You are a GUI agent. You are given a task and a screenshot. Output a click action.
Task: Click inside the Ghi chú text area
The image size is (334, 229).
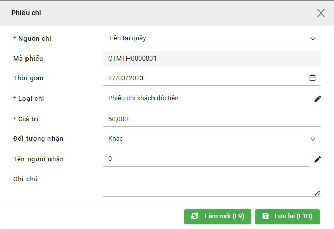click(212, 185)
